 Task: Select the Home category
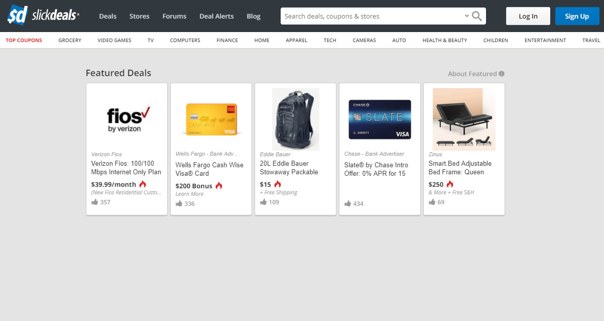click(262, 40)
